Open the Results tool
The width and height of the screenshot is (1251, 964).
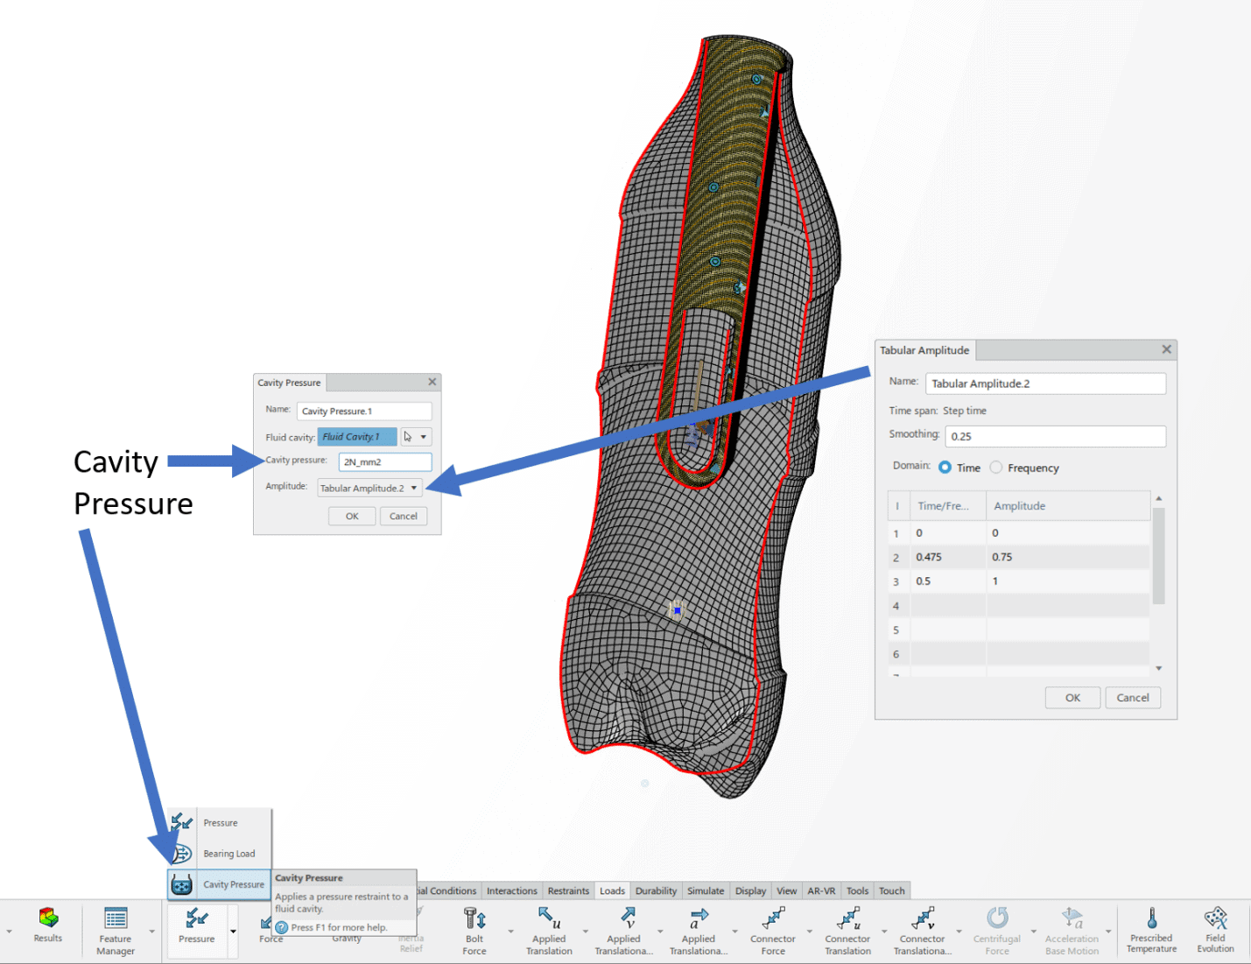tap(48, 925)
